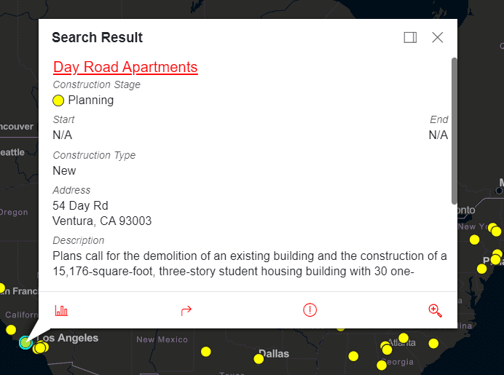Click the project description text

pyautogui.click(x=249, y=264)
